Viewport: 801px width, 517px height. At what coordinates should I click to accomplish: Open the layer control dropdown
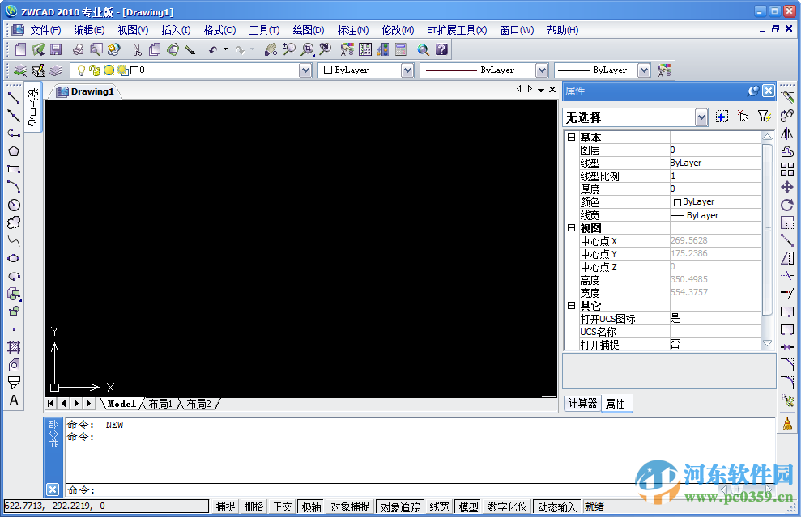(x=306, y=70)
